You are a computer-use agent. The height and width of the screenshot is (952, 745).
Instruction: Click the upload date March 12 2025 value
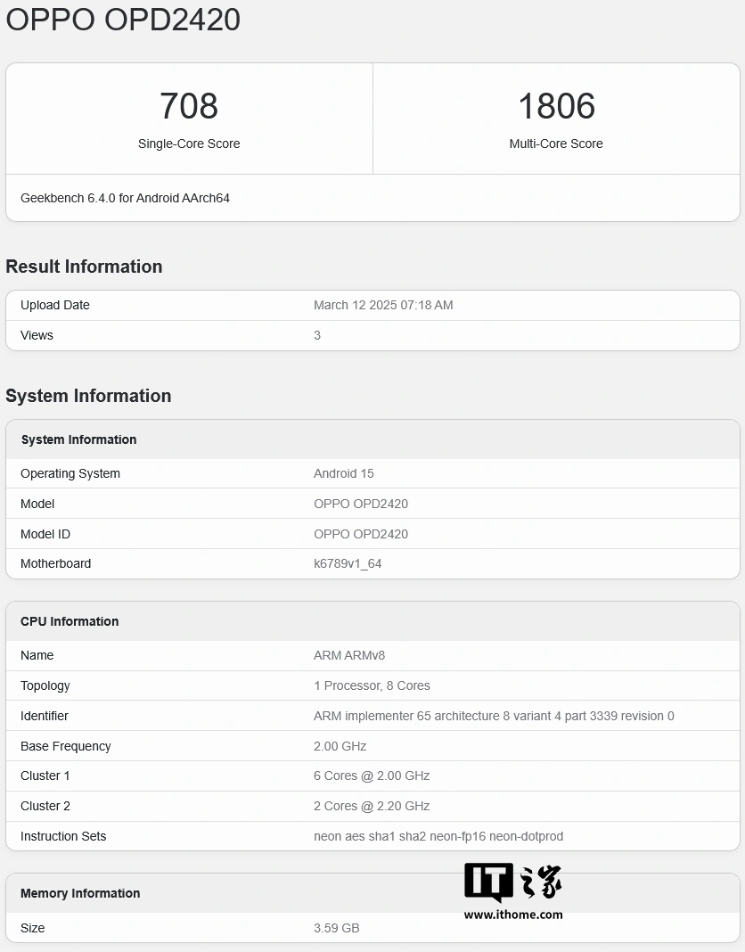383,305
